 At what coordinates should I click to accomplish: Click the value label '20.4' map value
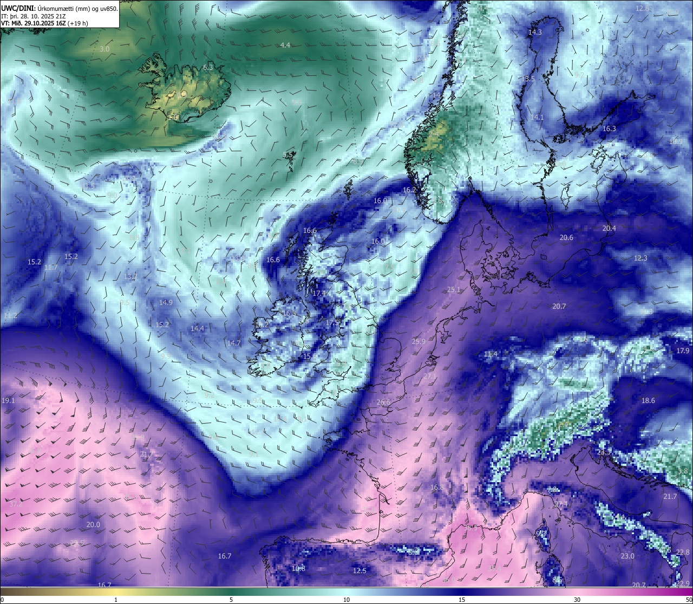pyautogui.click(x=609, y=229)
